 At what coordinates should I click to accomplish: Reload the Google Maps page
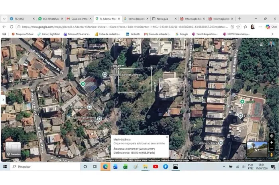[x=12, y=27]
